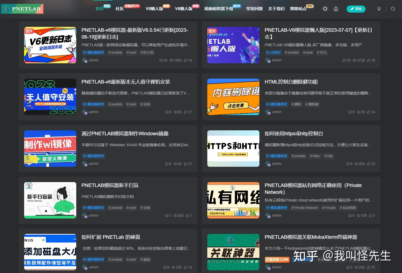Open post PNETLAB模拟器私有网络正确使用

[x=313, y=189]
